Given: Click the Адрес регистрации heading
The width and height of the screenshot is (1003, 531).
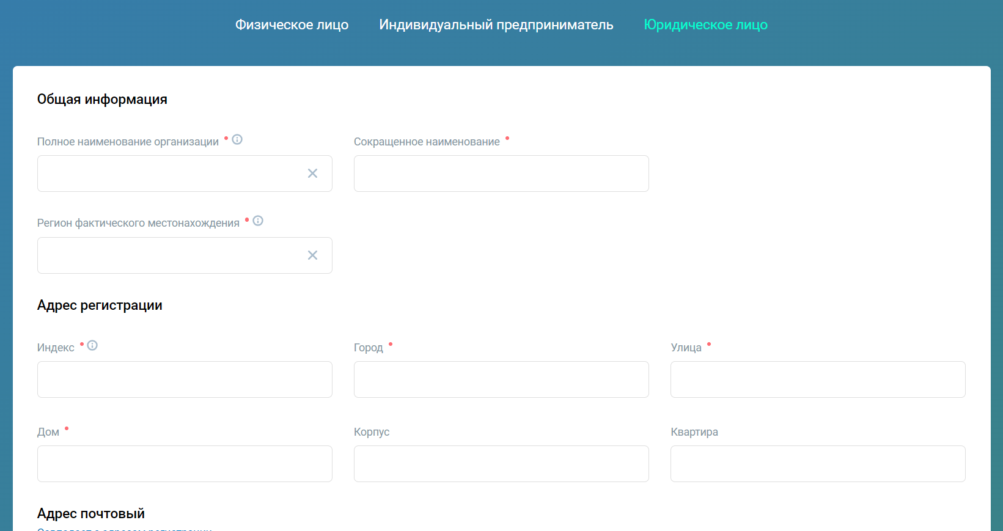Looking at the screenshot, I should [x=100, y=306].
